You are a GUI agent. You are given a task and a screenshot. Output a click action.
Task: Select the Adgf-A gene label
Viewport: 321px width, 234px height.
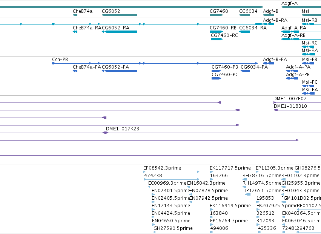click(289, 3)
